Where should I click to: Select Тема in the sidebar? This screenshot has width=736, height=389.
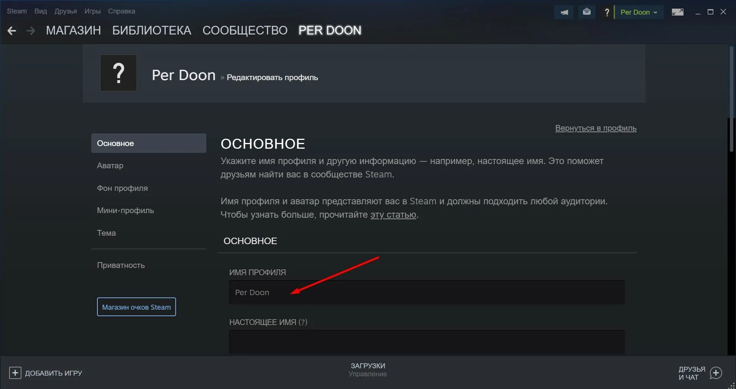(x=106, y=233)
